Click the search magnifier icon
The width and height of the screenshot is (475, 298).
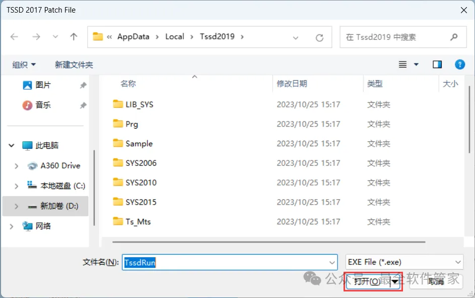pos(454,37)
